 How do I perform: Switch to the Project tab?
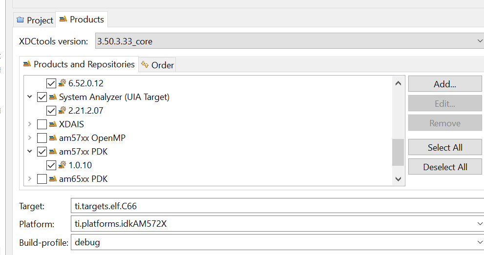pos(35,20)
